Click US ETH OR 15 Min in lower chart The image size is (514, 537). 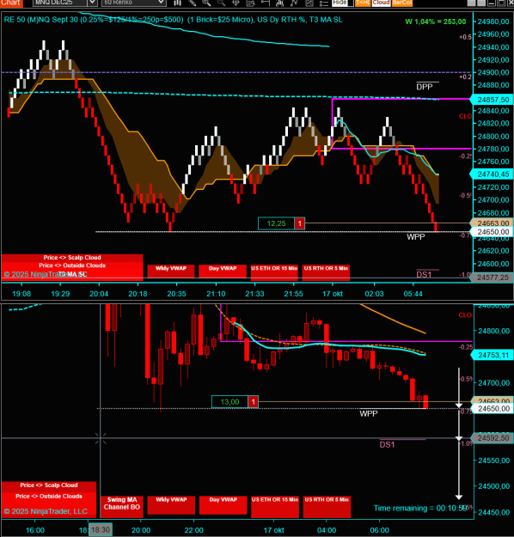coord(275,505)
